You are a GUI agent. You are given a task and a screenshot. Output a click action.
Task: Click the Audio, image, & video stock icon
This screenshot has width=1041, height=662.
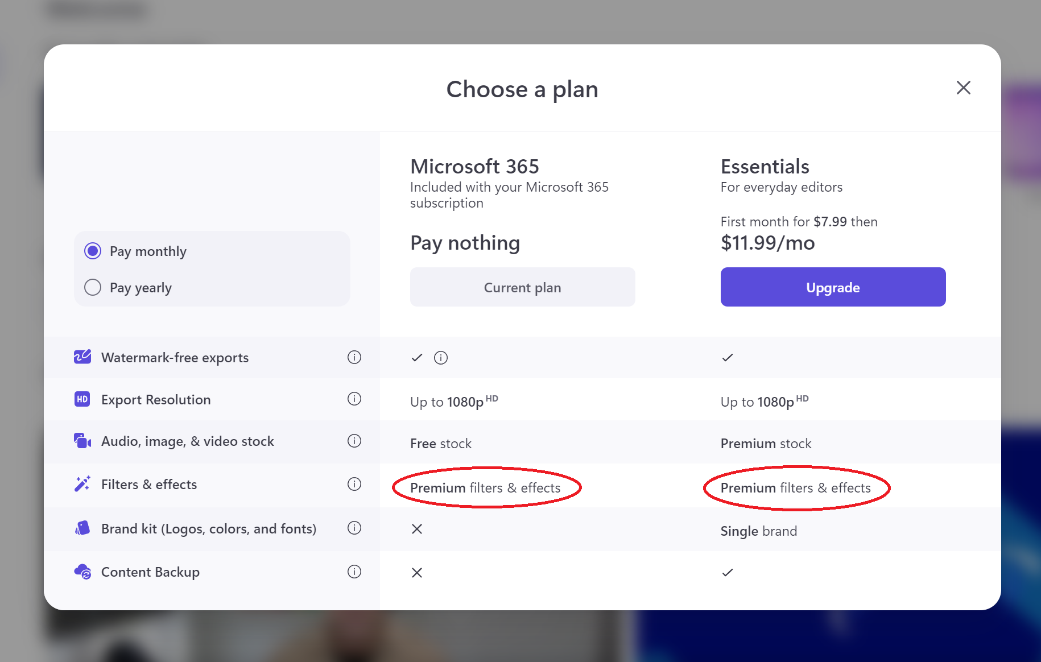click(x=82, y=441)
